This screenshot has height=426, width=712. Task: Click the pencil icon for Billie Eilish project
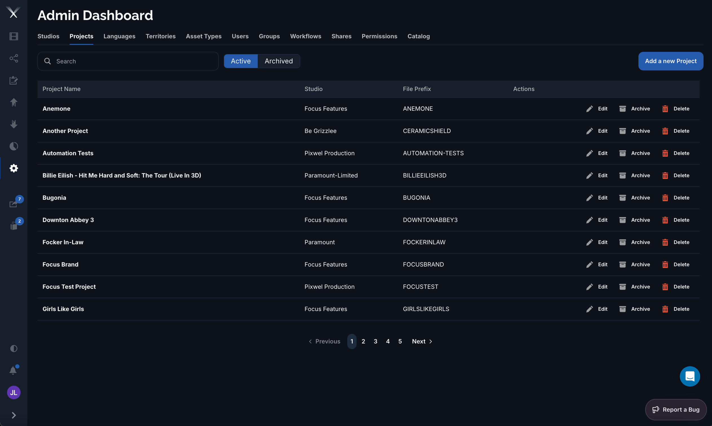589,176
